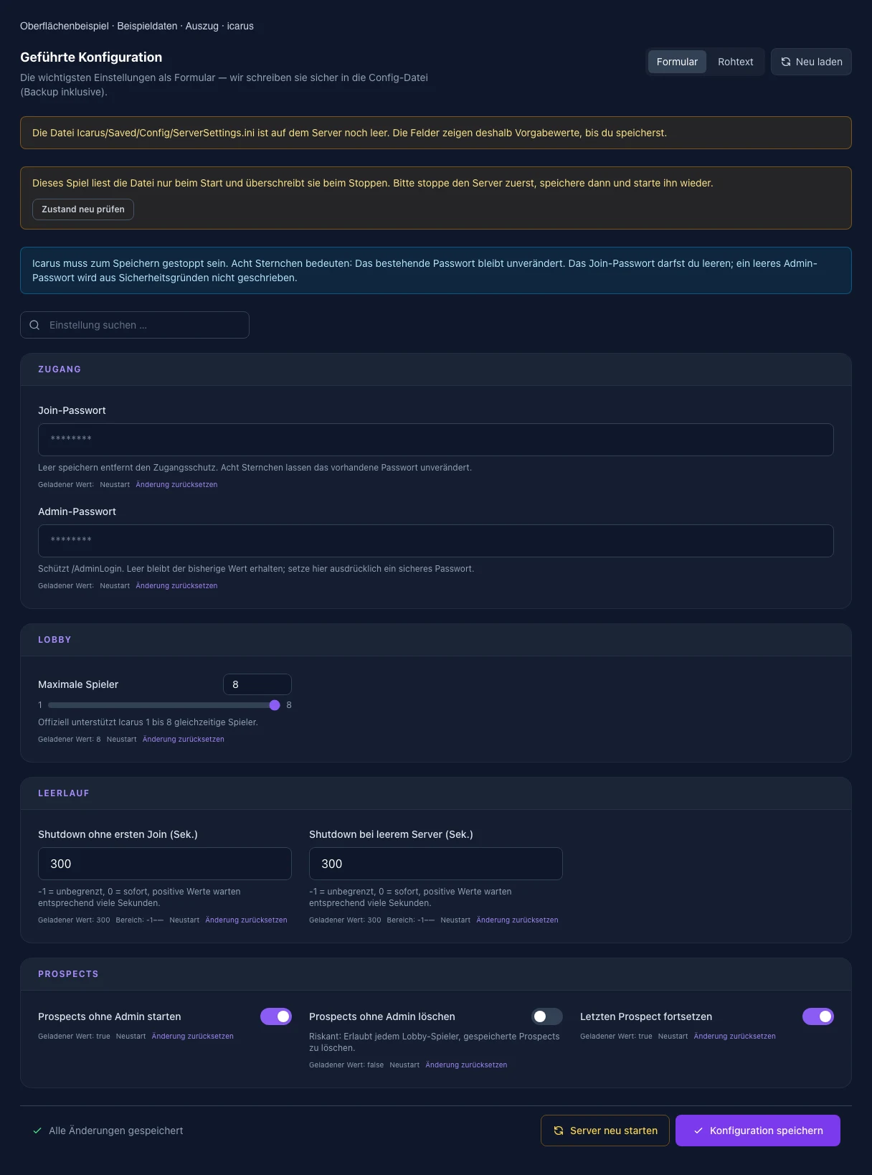Click the Neu laden button
Screen dimensions: 872x1175
click(x=811, y=62)
